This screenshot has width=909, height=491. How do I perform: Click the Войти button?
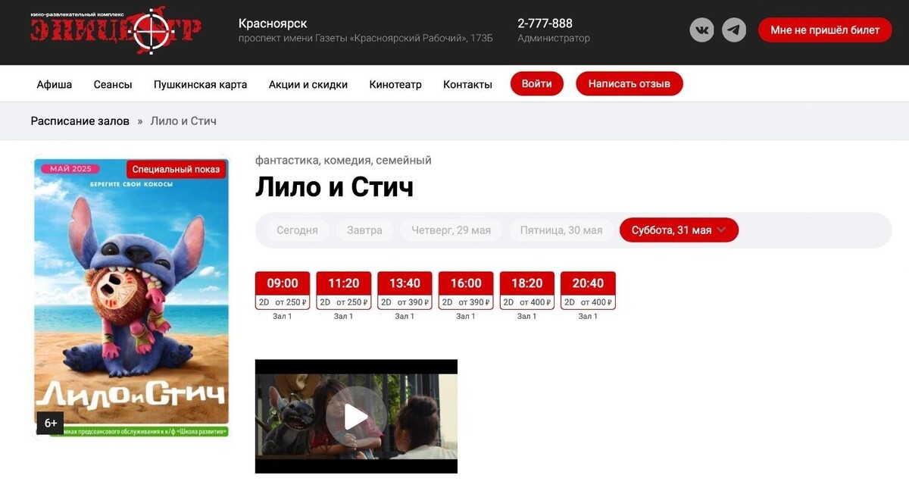point(536,83)
